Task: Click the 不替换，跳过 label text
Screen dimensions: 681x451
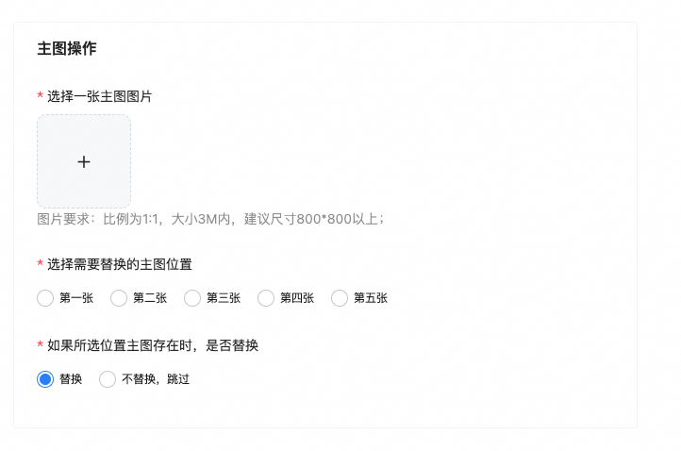Action: click(156, 379)
